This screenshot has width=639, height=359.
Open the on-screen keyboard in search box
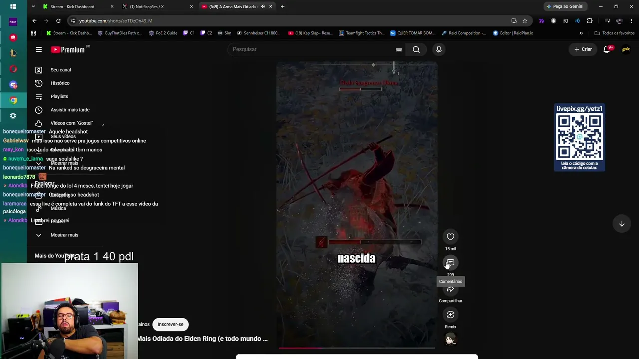coord(399,49)
